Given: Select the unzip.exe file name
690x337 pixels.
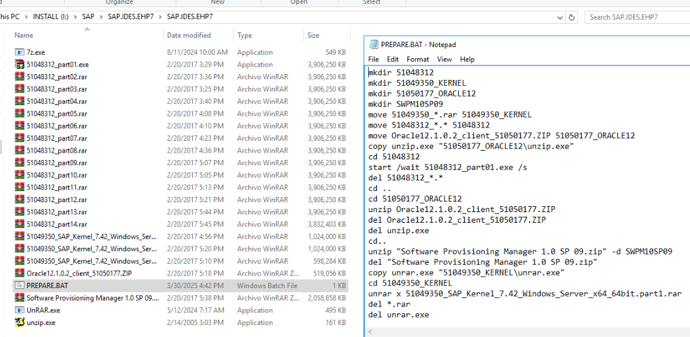Looking at the screenshot, I should tap(41, 322).
